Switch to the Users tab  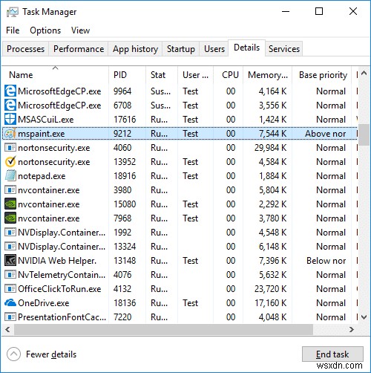(214, 49)
